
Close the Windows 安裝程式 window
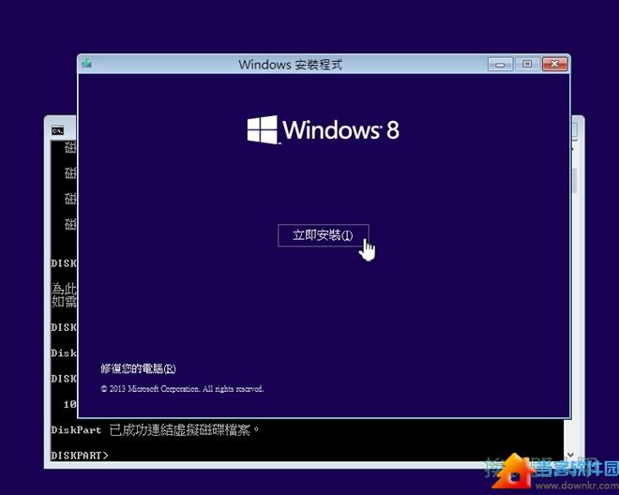coord(554,64)
